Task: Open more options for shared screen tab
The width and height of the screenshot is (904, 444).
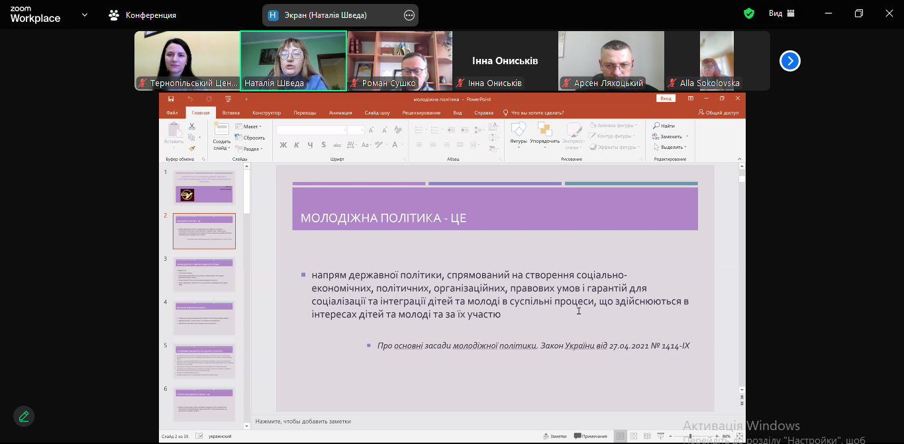Action: click(x=409, y=15)
